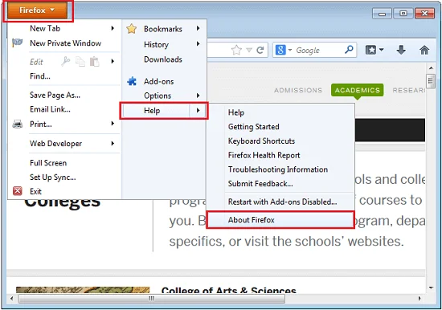This screenshot has height=310, width=442.
Task: Expand the Bookmarks submenu arrow
Action: [198, 28]
